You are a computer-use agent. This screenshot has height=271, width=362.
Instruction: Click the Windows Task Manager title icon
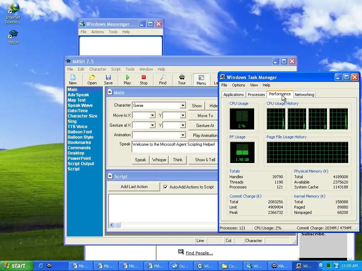pyautogui.click(x=223, y=77)
